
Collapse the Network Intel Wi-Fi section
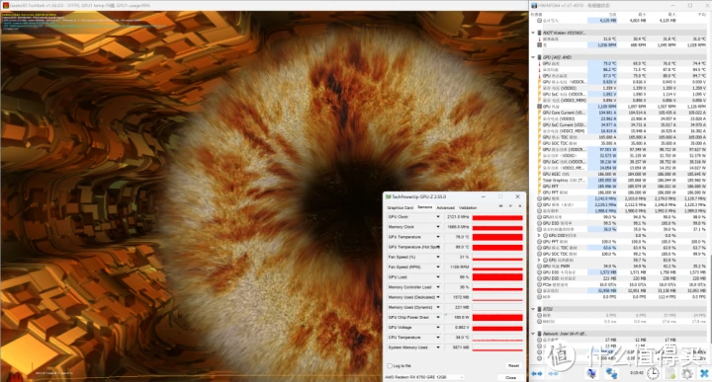pyautogui.click(x=533, y=334)
